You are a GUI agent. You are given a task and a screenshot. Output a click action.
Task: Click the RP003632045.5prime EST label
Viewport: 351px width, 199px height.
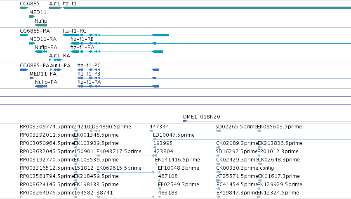pyautogui.click(x=47, y=152)
